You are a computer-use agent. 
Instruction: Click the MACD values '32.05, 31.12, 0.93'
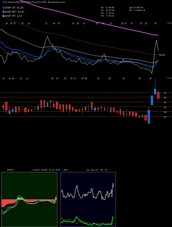51,170
